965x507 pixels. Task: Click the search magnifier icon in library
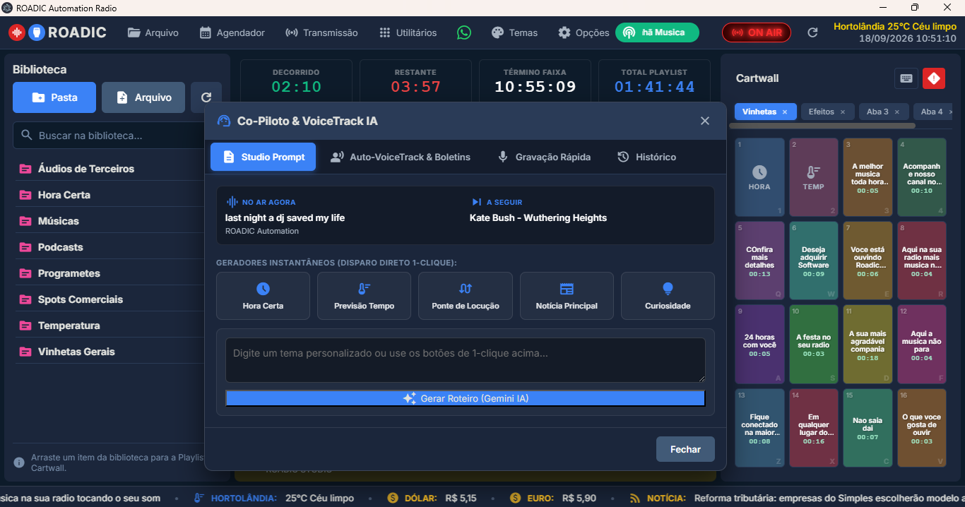[27, 135]
